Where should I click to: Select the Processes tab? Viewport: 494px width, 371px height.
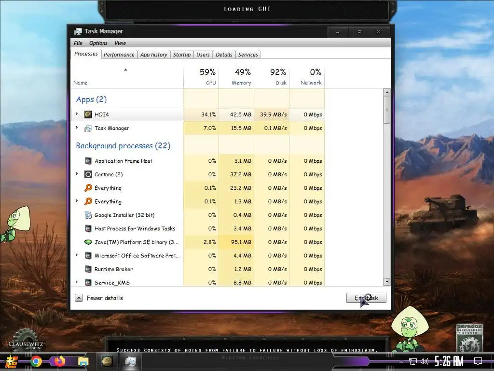(86, 54)
